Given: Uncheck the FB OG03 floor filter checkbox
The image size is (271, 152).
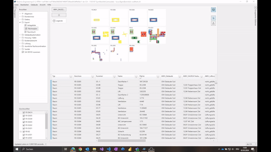Looking at the screenshot, I should tap(24, 122).
